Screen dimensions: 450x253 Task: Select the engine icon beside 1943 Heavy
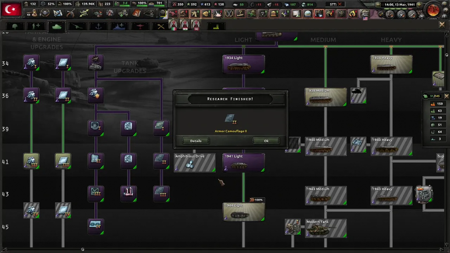coord(424,194)
